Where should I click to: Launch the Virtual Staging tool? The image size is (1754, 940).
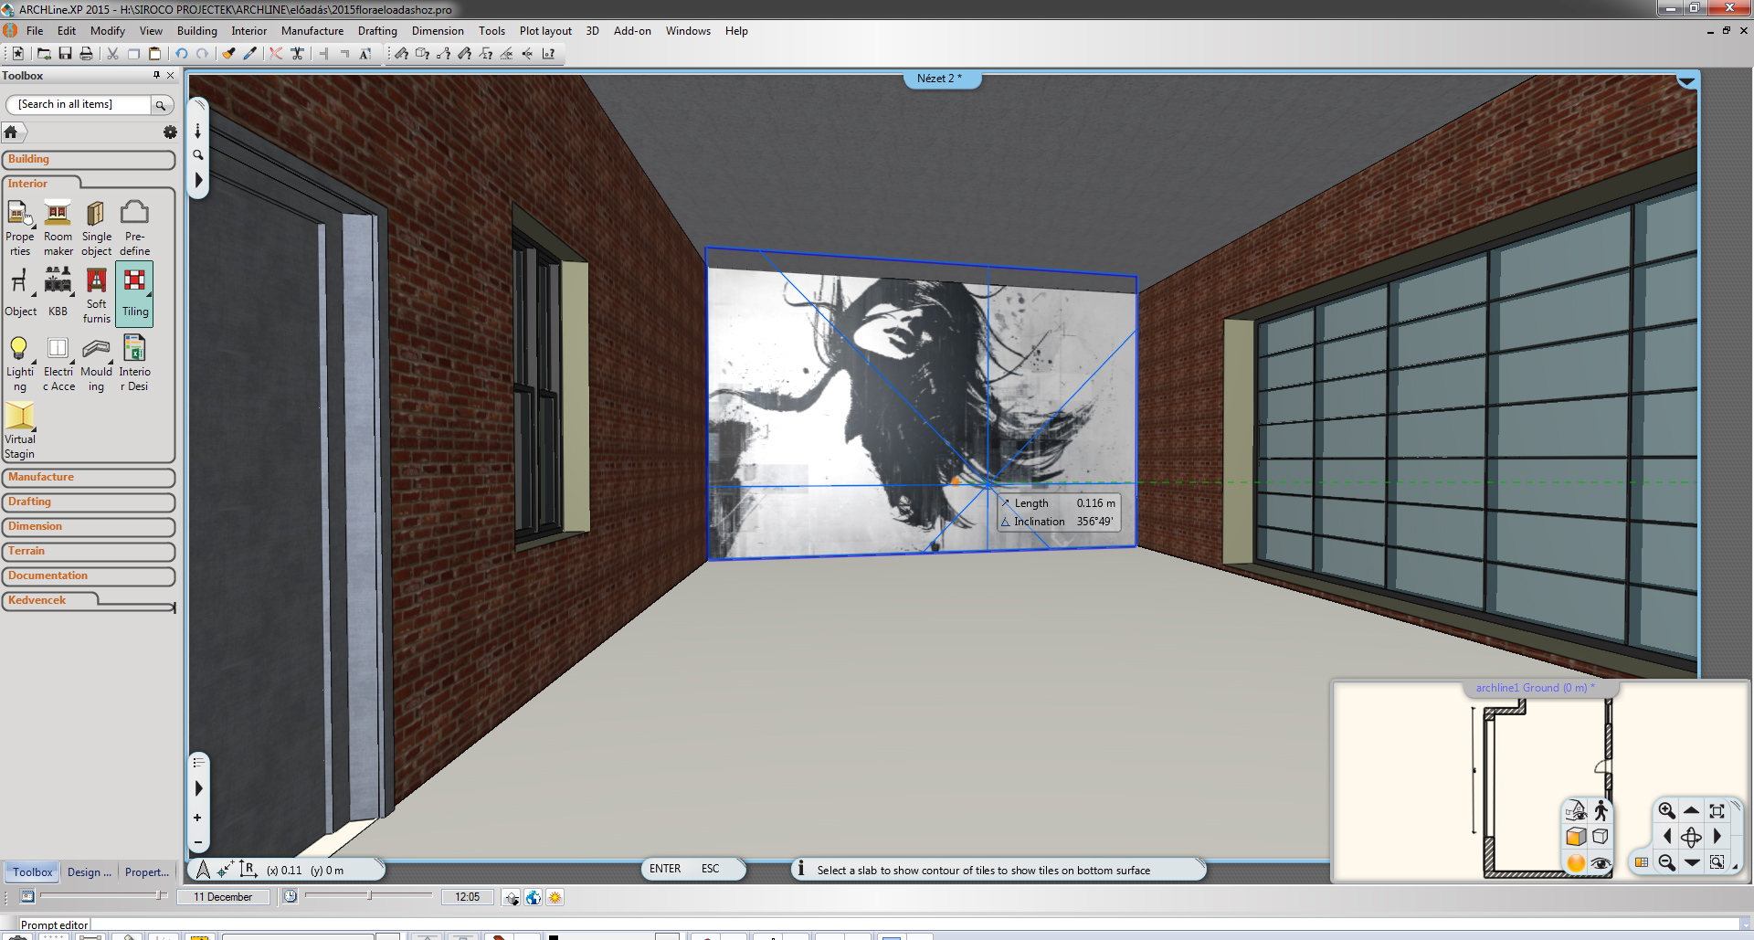pos(19,431)
